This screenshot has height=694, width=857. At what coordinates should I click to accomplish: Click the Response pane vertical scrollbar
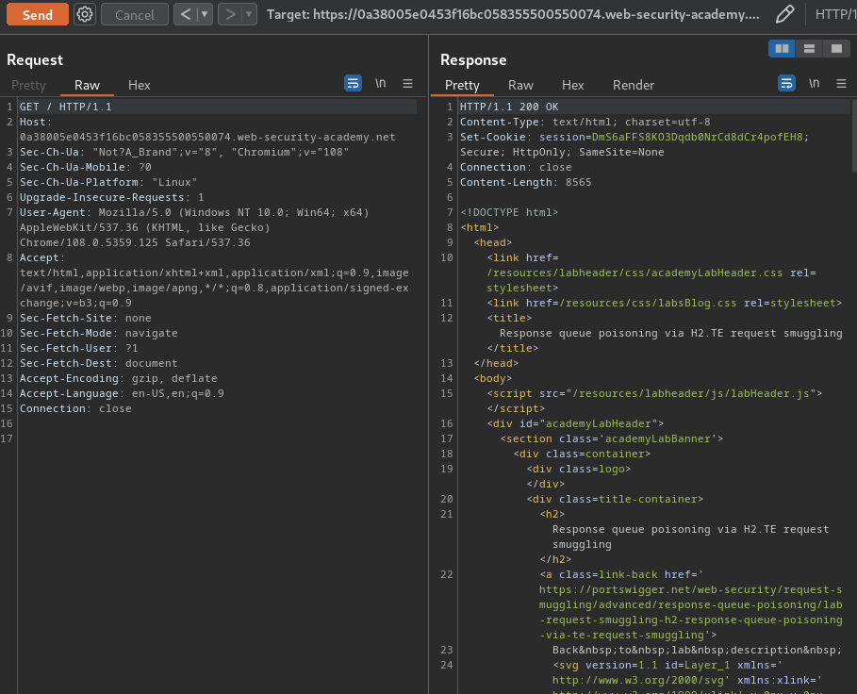pos(854,136)
